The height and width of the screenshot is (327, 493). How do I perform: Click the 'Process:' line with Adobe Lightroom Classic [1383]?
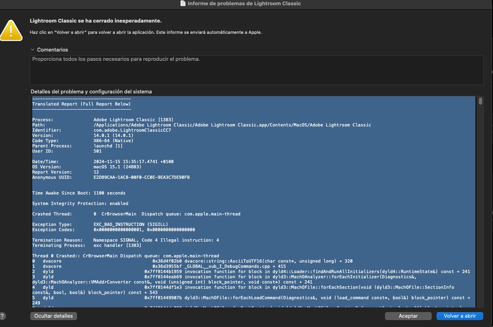tap(103, 120)
